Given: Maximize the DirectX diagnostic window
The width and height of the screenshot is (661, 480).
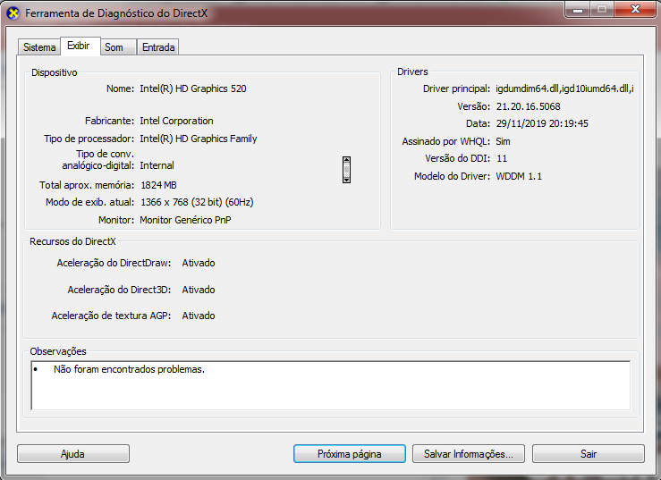Looking at the screenshot, I should pyautogui.click(x=602, y=10).
